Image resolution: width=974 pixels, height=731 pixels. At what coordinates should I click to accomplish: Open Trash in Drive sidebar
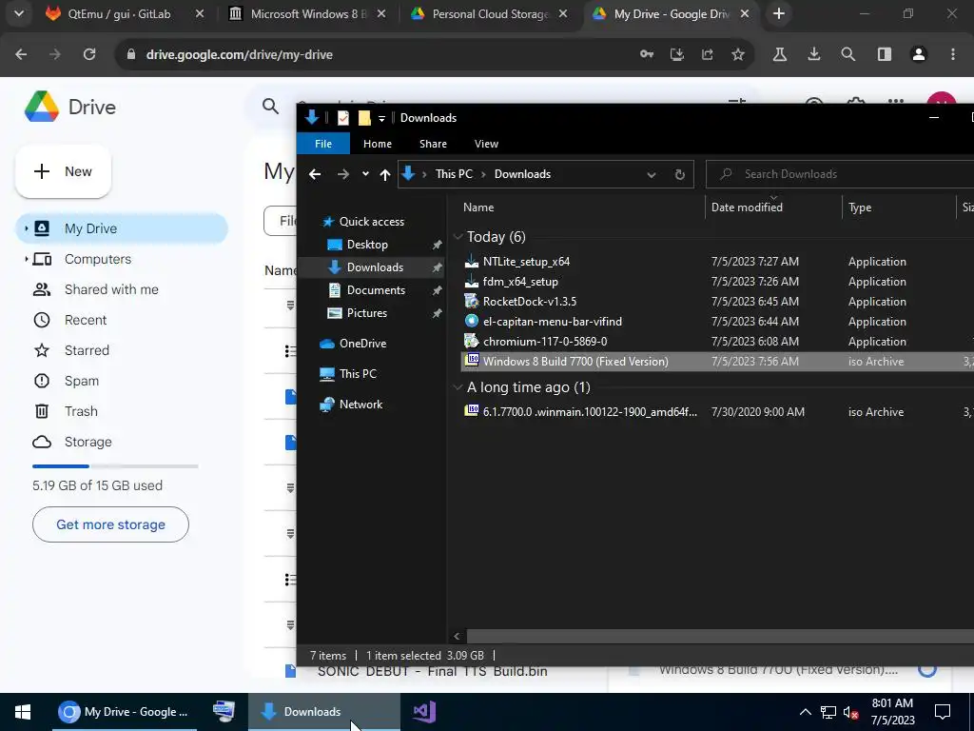(x=82, y=411)
